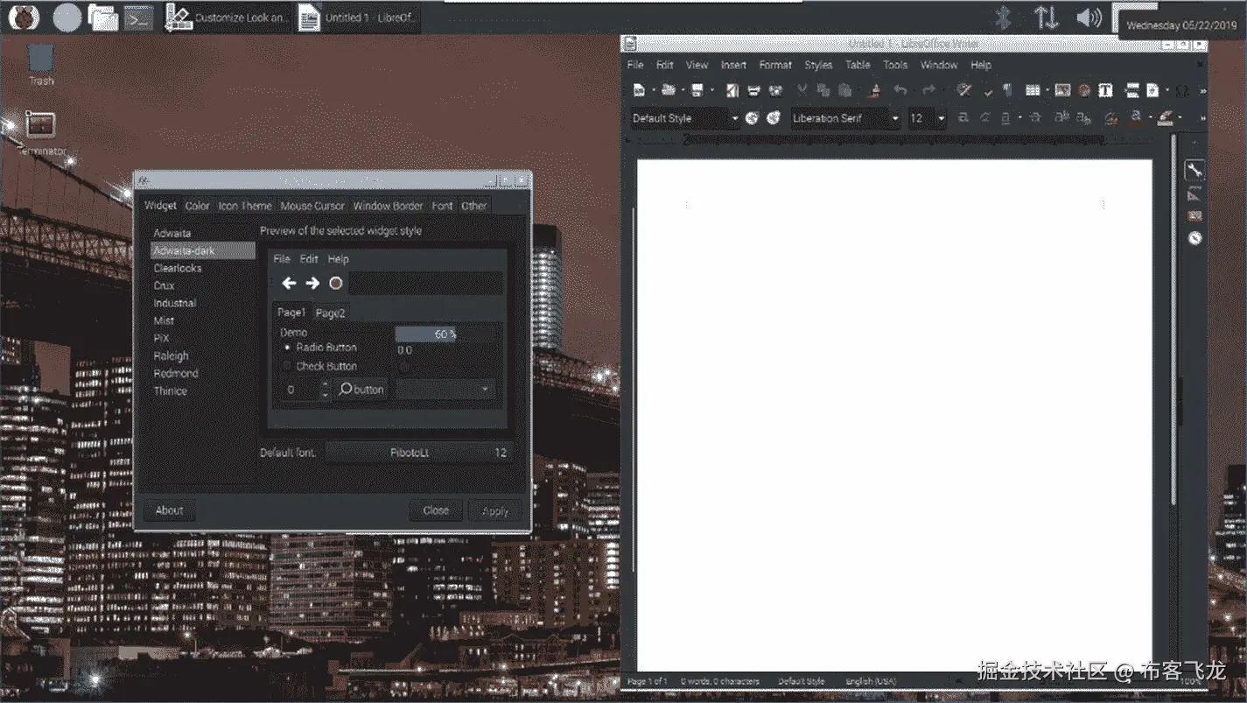Open the Format menu in Writer
This screenshot has height=703, width=1247.
coord(775,65)
